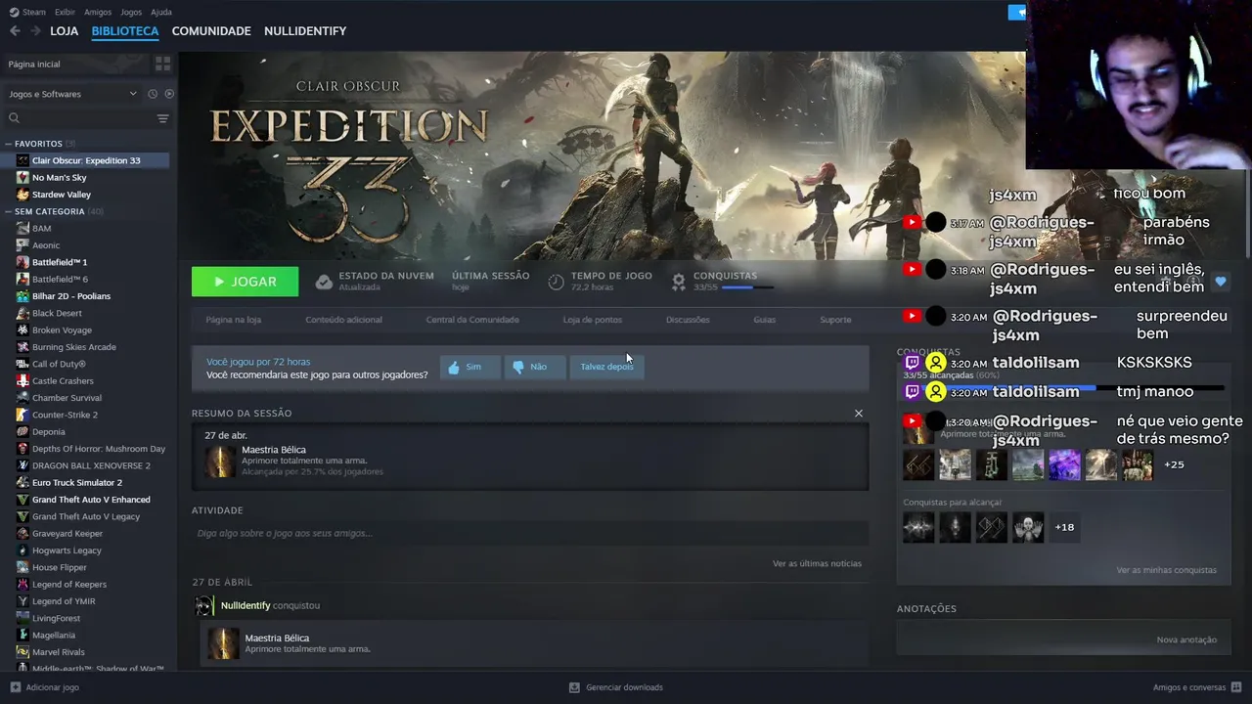The width and height of the screenshot is (1252, 704).
Task: Click the Maestria Bélica icon in session summary
Action: pyautogui.click(x=220, y=462)
